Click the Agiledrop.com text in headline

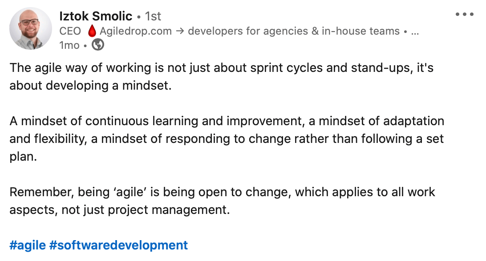[x=135, y=31]
